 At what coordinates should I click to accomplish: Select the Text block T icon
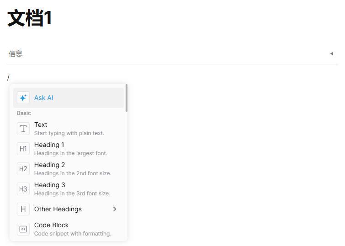coord(23,129)
